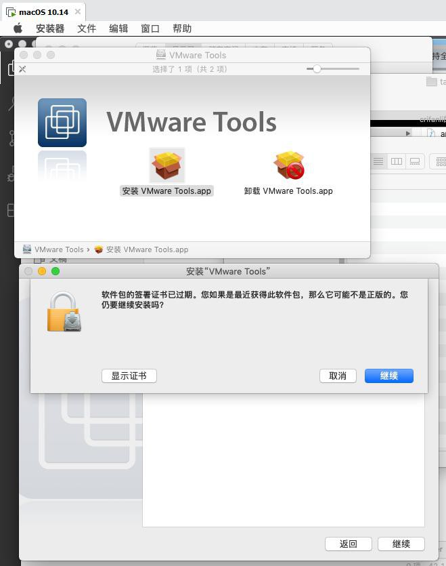Click the explorer files icon in sidebar

(x=12, y=68)
